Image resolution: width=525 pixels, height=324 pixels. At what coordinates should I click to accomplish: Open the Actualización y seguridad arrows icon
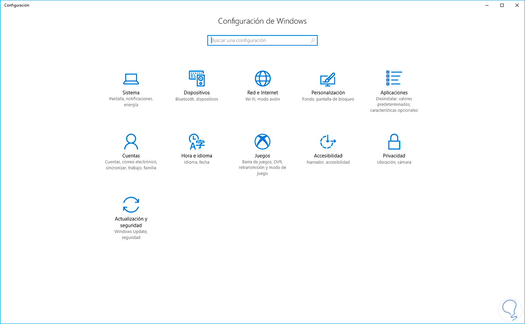coord(131,204)
